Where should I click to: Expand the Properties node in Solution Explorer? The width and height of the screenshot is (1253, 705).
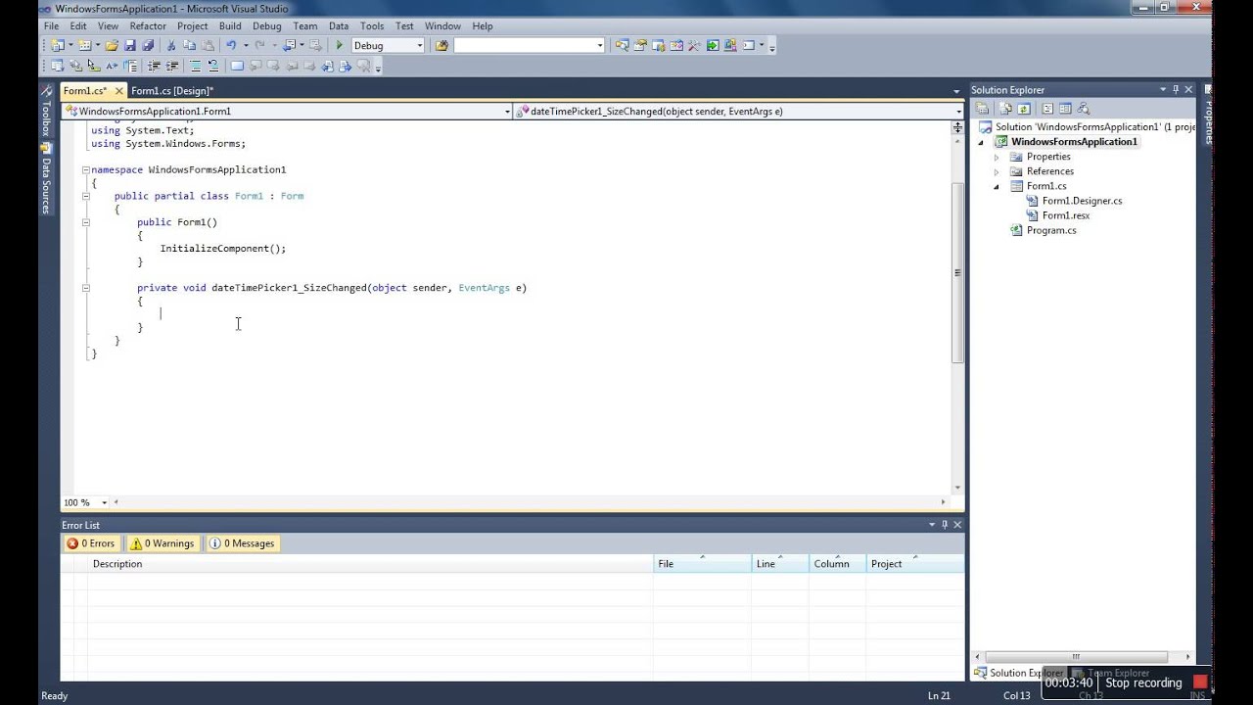[x=997, y=157]
